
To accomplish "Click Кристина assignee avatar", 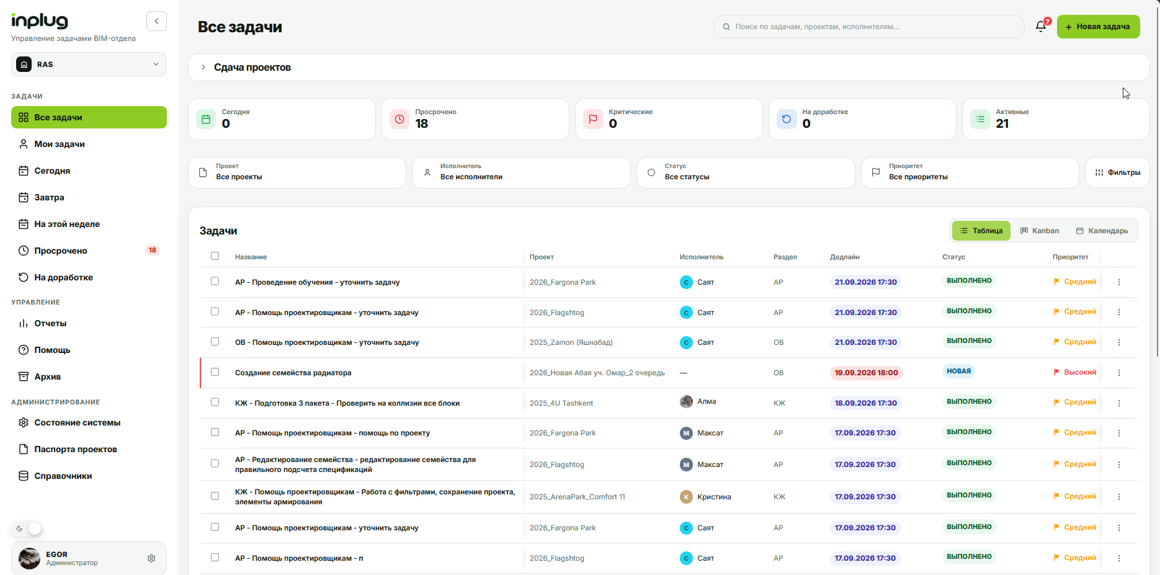I will pos(686,497).
